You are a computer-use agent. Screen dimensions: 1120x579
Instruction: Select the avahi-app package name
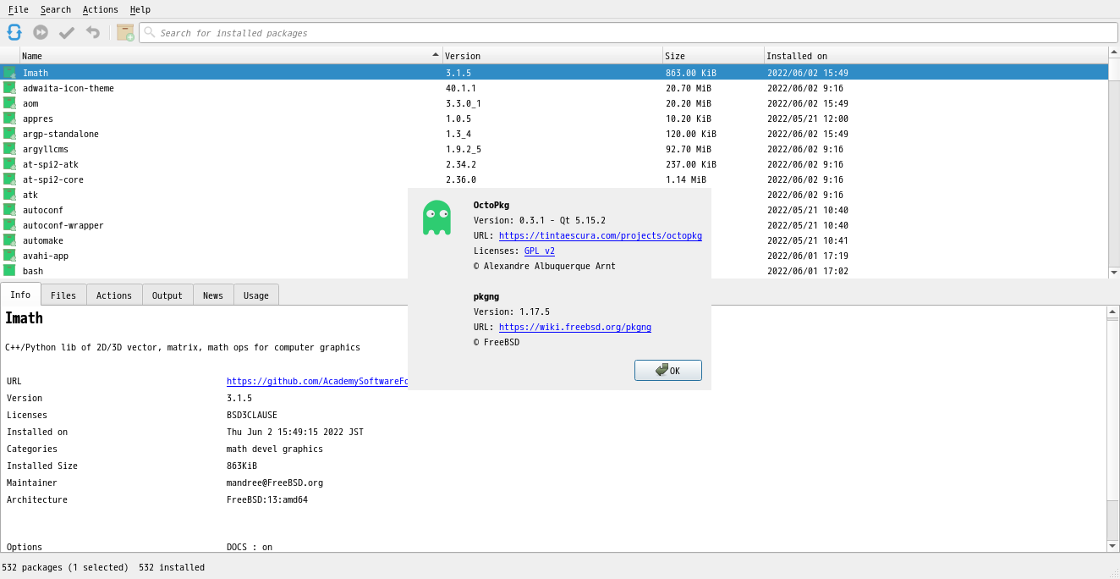tap(46, 256)
